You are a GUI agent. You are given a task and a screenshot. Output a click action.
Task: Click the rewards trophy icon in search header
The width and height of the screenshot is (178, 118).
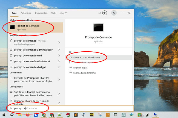click(x=104, y=13)
